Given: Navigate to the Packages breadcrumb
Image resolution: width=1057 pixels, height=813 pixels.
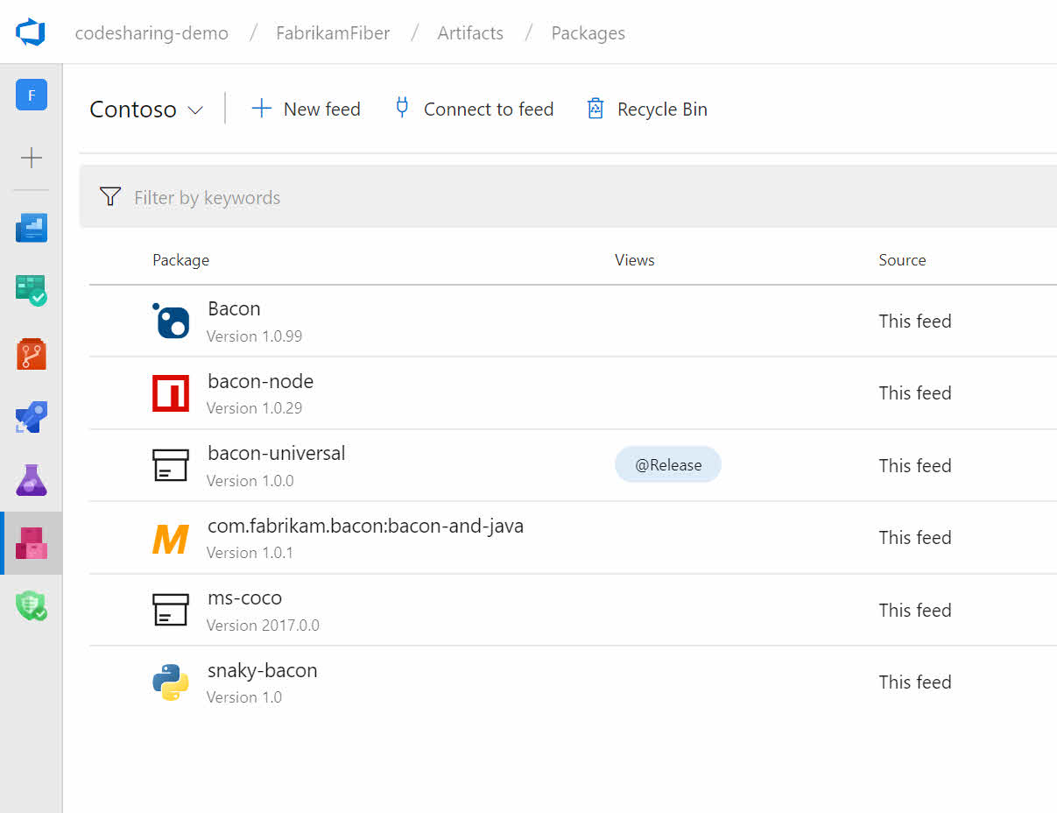Looking at the screenshot, I should 588,32.
